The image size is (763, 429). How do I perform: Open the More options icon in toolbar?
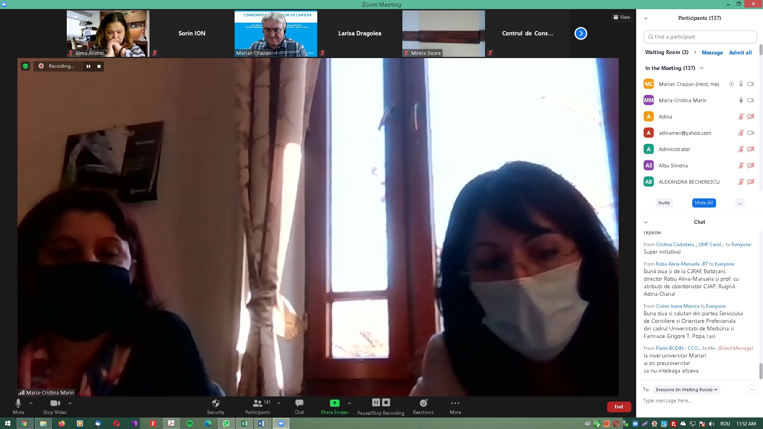pyautogui.click(x=455, y=403)
